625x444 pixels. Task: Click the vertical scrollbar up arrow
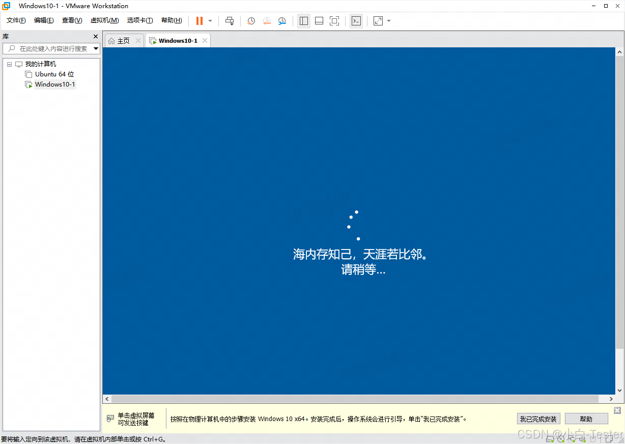(620, 52)
